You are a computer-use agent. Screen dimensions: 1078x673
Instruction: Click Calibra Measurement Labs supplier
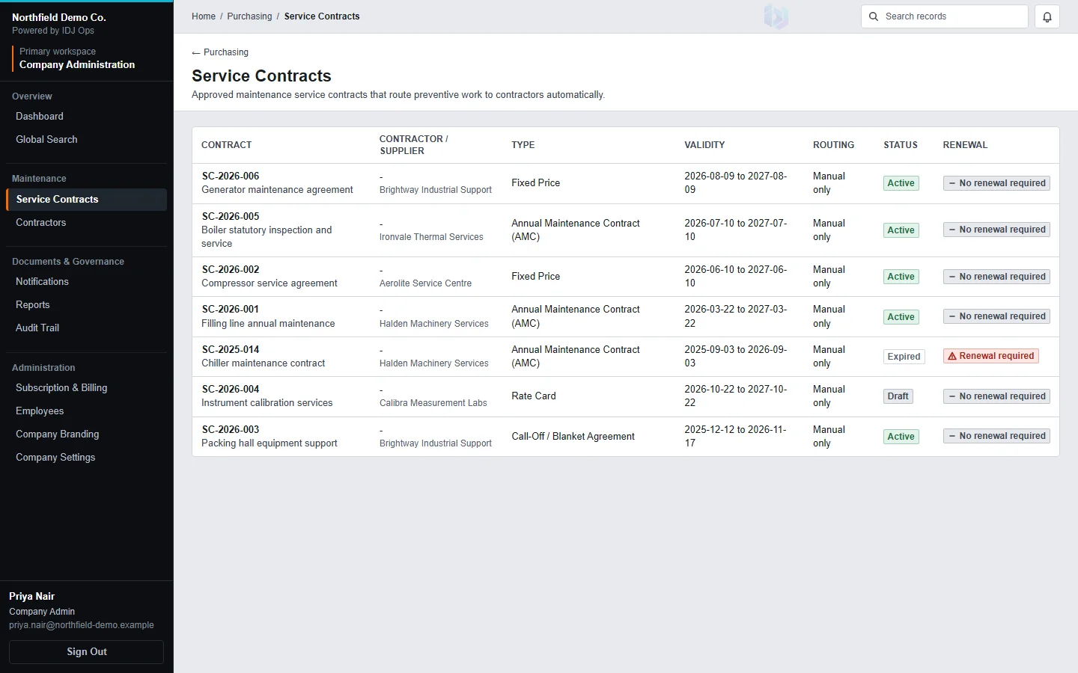tap(433, 403)
